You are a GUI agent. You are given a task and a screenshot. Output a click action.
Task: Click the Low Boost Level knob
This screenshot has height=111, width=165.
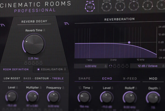pyautogui.click(x=12, y=97)
